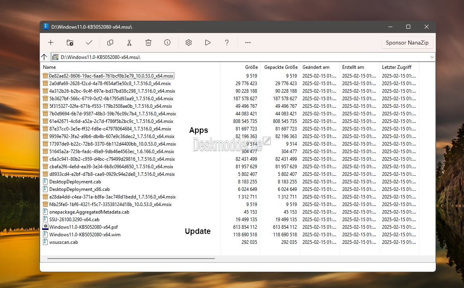This screenshot has height=288, width=464.
Task: Click packed size value 118 690 518
Action: coord(285,234)
